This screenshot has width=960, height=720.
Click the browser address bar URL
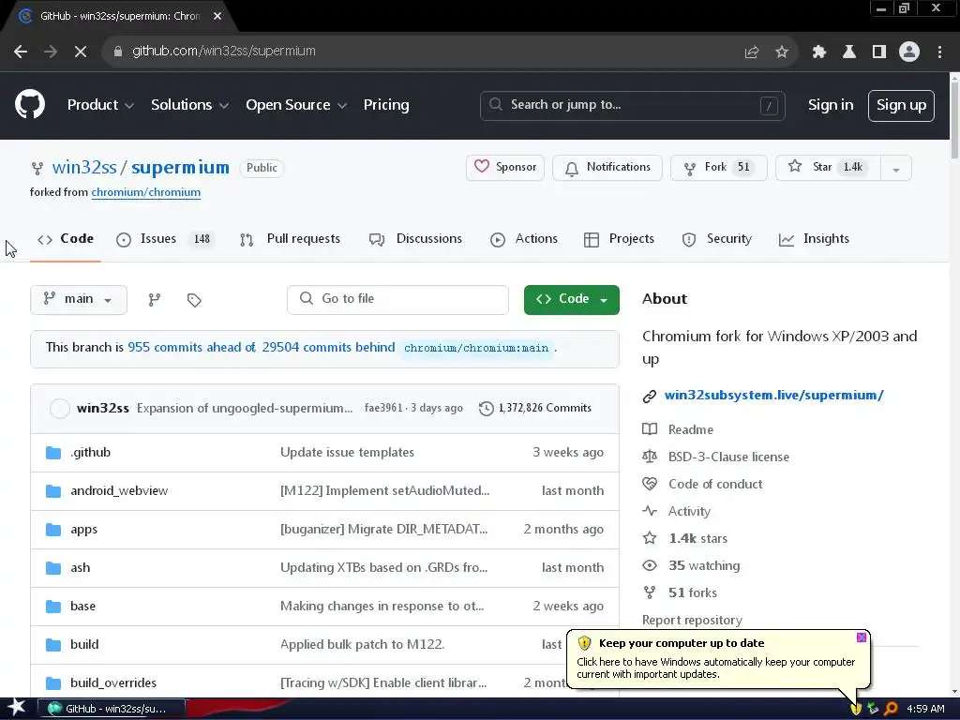pyautogui.click(x=224, y=52)
